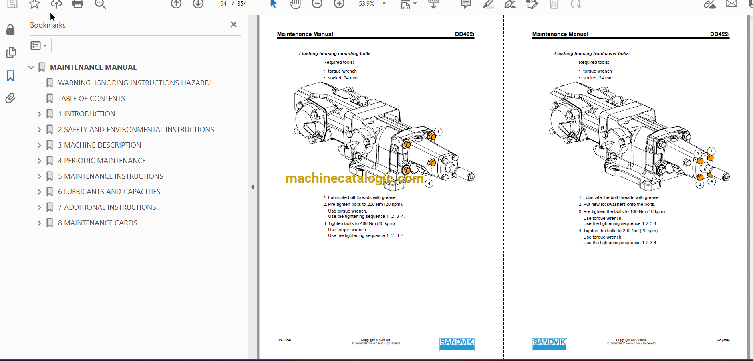This screenshot has width=753, height=361.
Task: Click the page number input field
Action: pyautogui.click(x=222, y=4)
